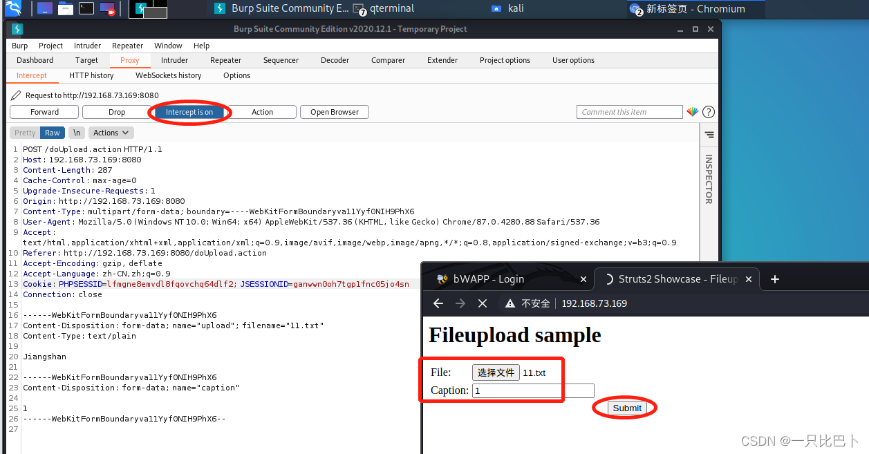This screenshot has height=454, width=869.
Task: Switch to the Target tab
Action: coord(86,60)
